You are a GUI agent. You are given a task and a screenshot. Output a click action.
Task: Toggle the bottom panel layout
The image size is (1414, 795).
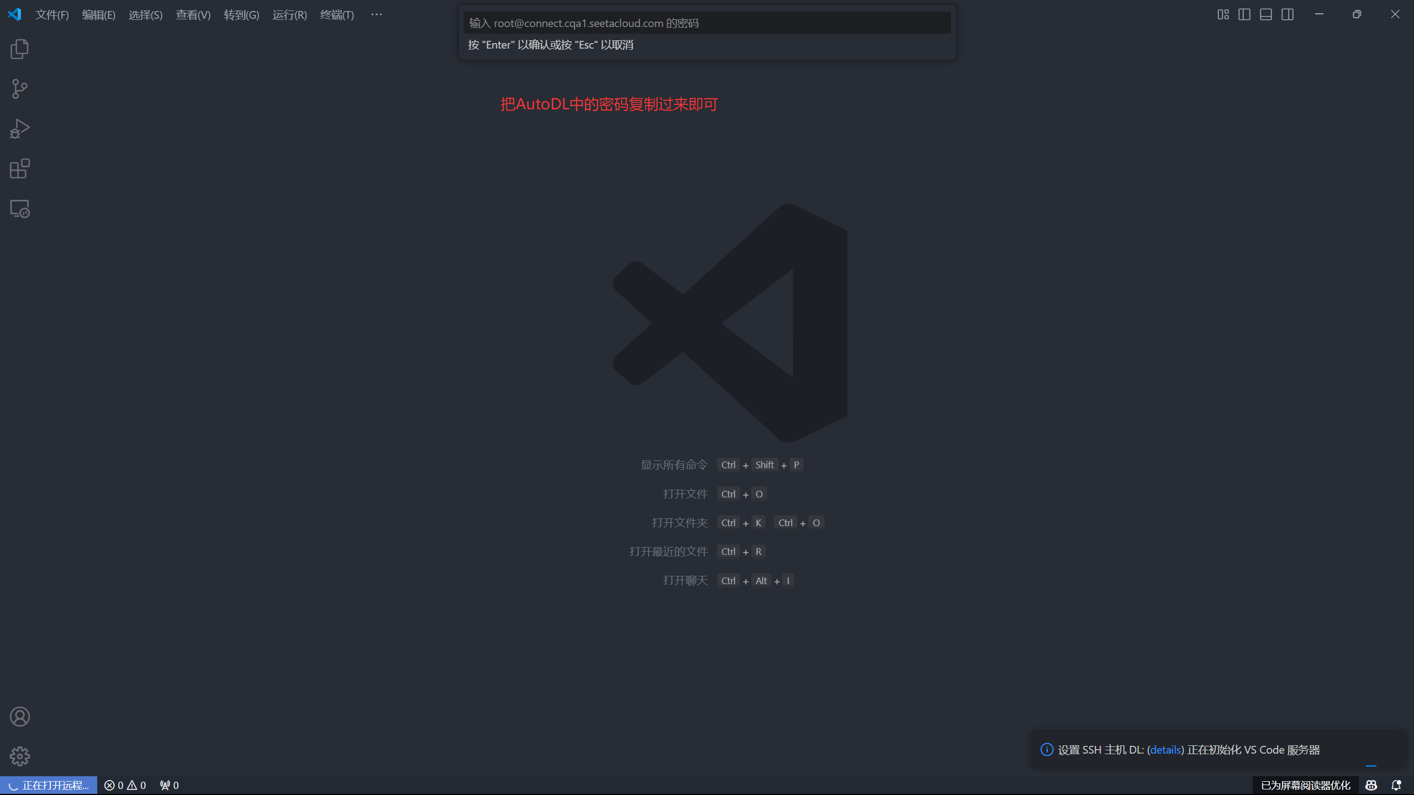pyautogui.click(x=1266, y=14)
